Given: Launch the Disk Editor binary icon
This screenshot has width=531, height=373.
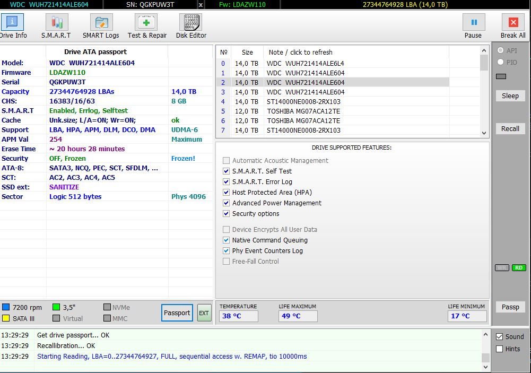Looking at the screenshot, I should pos(190,22).
